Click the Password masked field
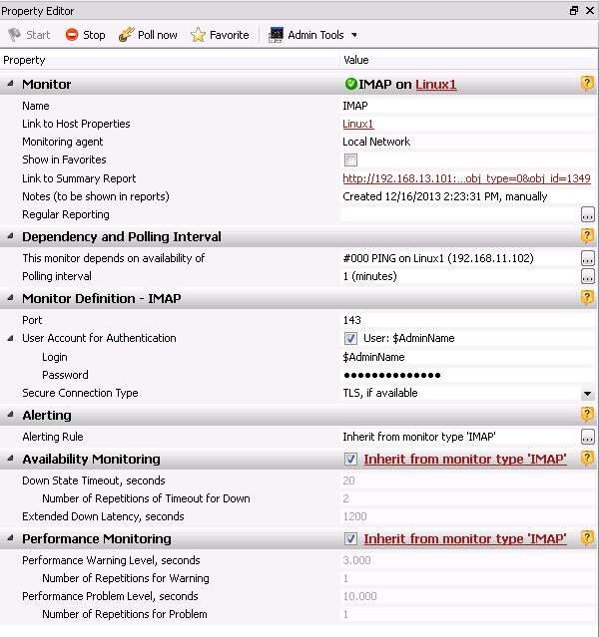Viewport: 599px width, 637px height. pyautogui.click(x=468, y=375)
